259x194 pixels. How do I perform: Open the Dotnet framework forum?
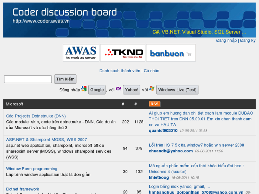[x=22, y=189]
